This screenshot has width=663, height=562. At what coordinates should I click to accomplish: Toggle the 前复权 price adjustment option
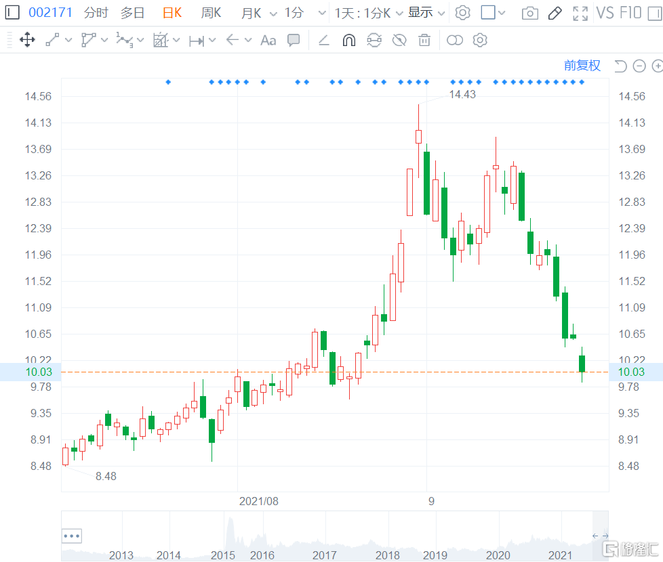[x=582, y=66]
